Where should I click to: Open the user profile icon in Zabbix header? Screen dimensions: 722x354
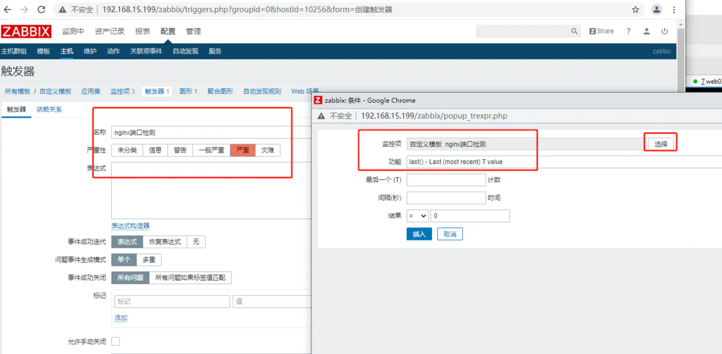647,31
